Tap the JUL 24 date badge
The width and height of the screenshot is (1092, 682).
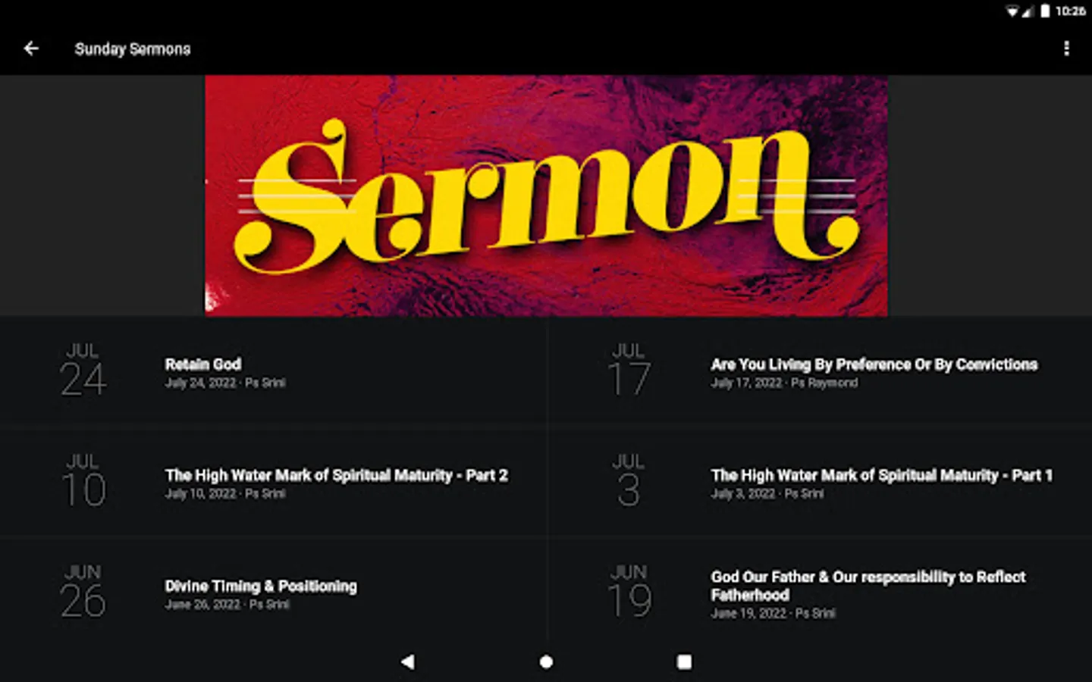pyautogui.click(x=83, y=371)
